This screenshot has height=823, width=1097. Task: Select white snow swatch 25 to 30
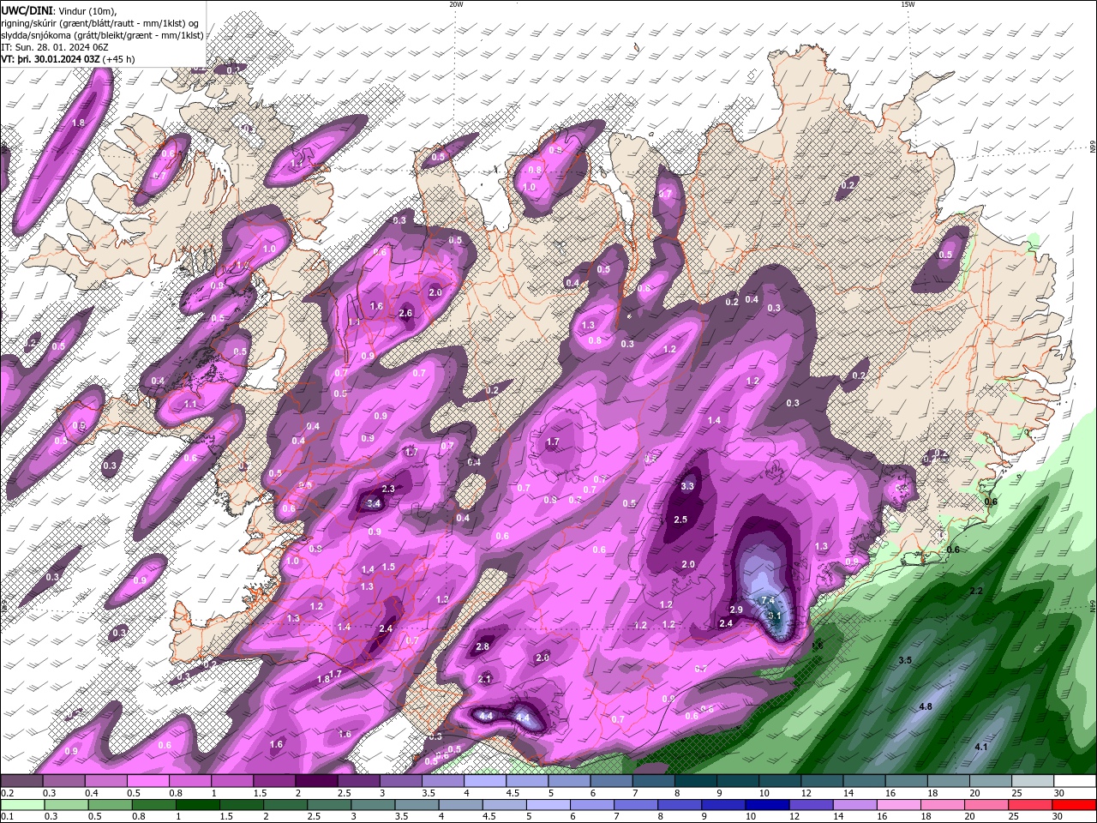coord(1032,781)
